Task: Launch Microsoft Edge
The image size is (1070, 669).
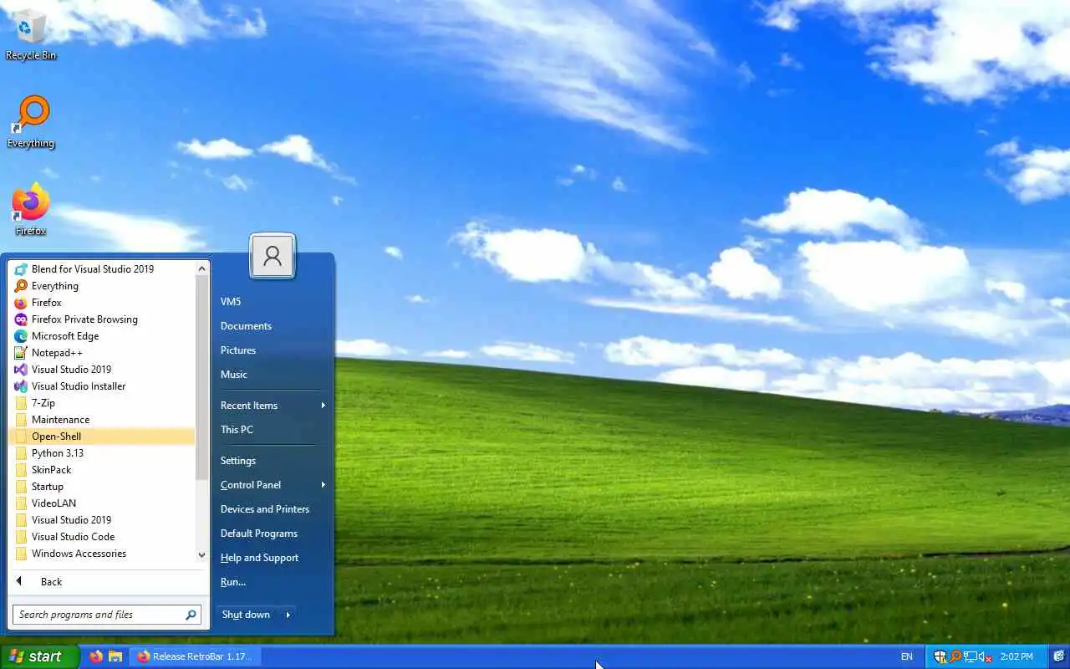Action: 102,336
